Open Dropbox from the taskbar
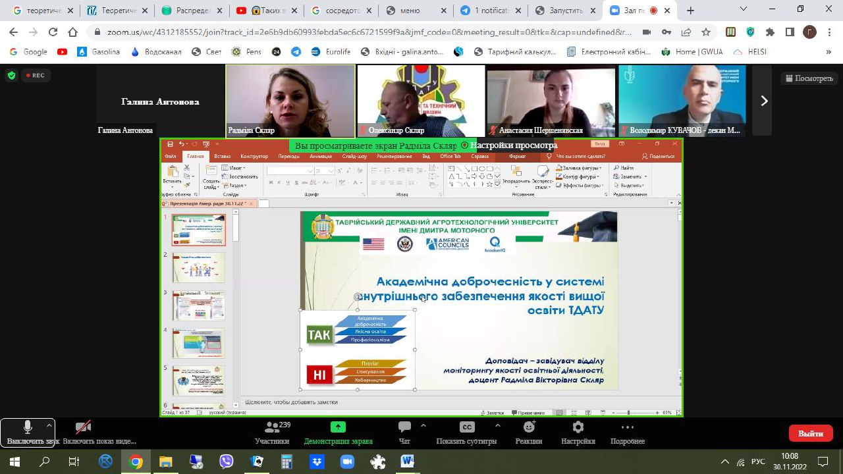This screenshot has height=474, width=843. pos(317,461)
